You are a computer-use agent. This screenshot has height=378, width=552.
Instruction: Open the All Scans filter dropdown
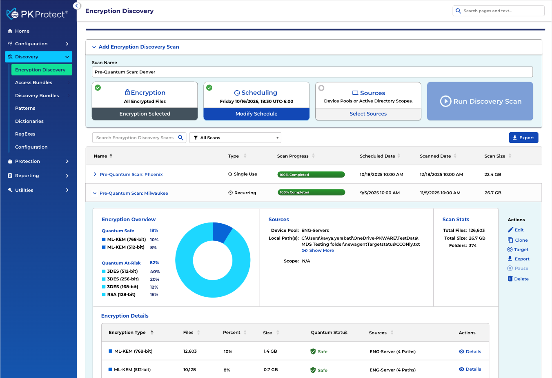point(235,138)
